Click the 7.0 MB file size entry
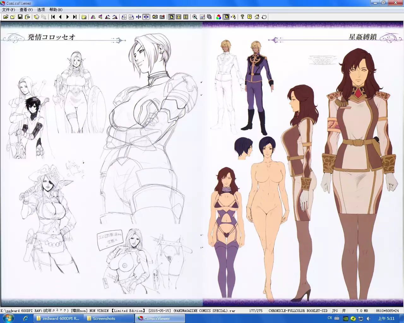 click(x=362, y=311)
